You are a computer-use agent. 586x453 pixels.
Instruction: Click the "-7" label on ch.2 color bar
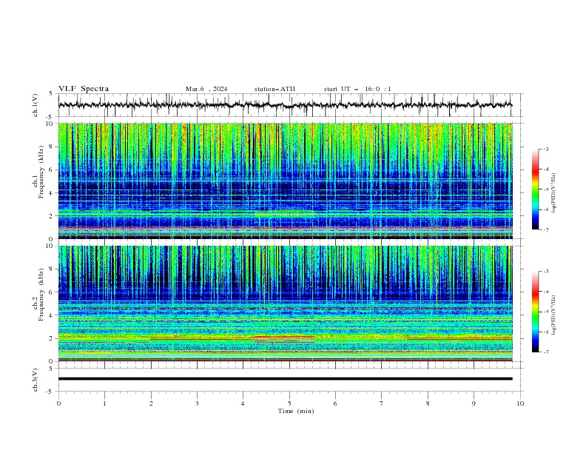pyautogui.click(x=546, y=352)
